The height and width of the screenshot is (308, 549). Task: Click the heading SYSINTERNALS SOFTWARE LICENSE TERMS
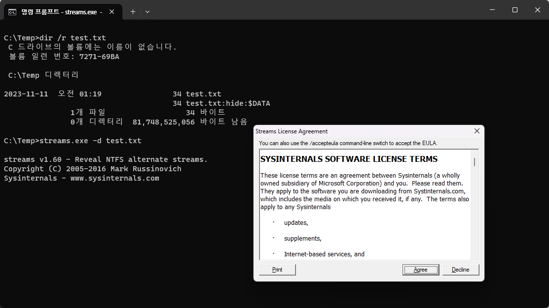(349, 159)
